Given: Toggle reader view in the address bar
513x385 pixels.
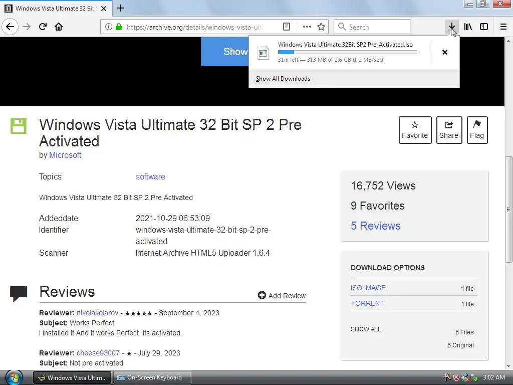Looking at the screenshot, I should tap(286, 27).
